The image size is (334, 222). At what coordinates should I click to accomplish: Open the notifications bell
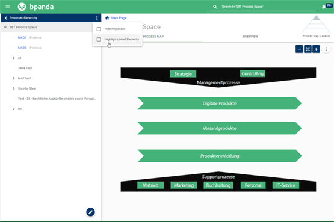324,7
